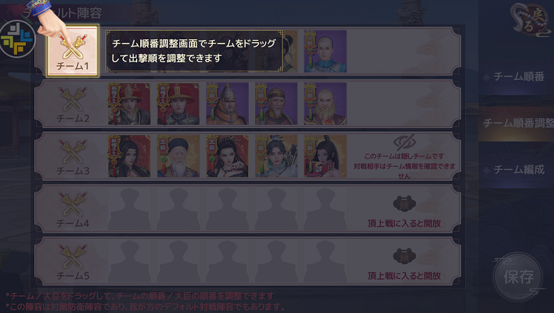Select the Team 5 crossed swords icon
Image resolution: width=554 pixels, height=313 pixels.
click(73, 257)
